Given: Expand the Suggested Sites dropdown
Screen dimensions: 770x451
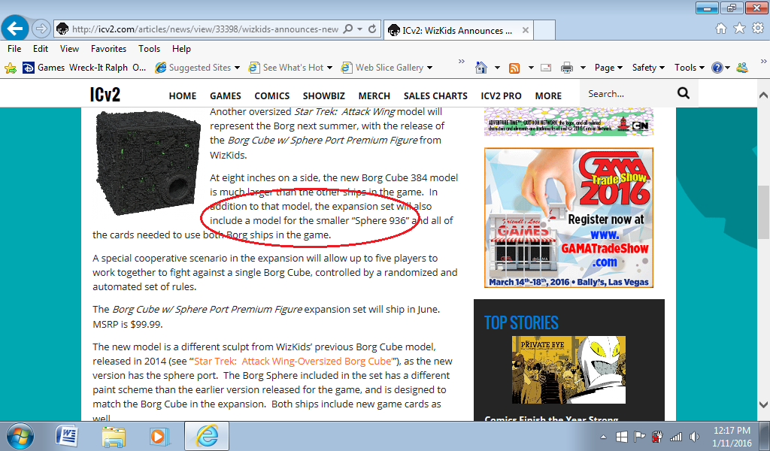Looking at the screenshot, I should coord(237,68).
